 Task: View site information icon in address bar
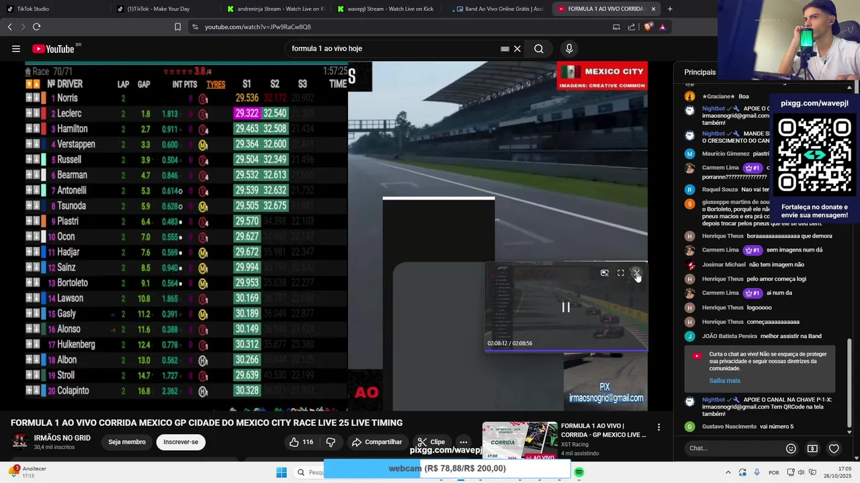coord(195,27)
